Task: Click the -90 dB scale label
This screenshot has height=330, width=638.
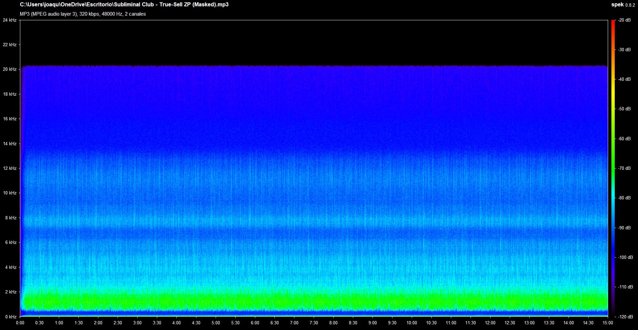Action: 624,228
